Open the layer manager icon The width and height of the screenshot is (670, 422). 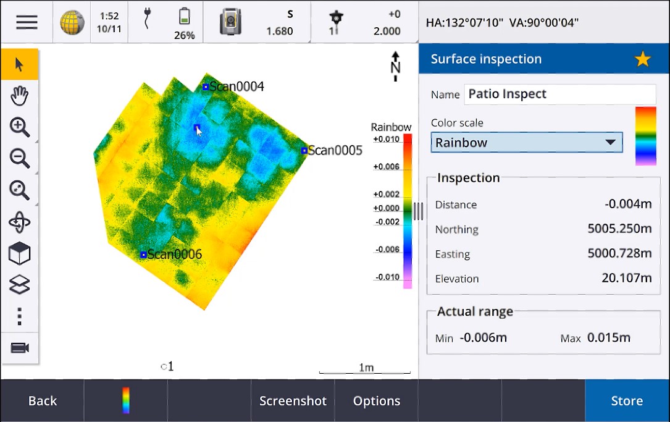[x=19, y=285]
